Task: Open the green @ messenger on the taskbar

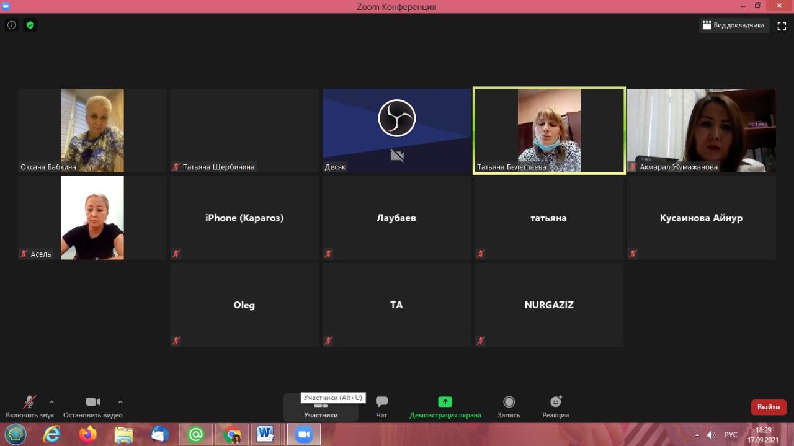Action: pos(196,434)
